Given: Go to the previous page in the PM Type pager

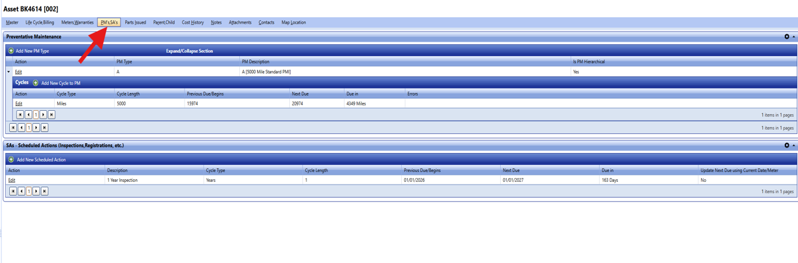Looking at the screenshot, I should [x=21, y=128].
